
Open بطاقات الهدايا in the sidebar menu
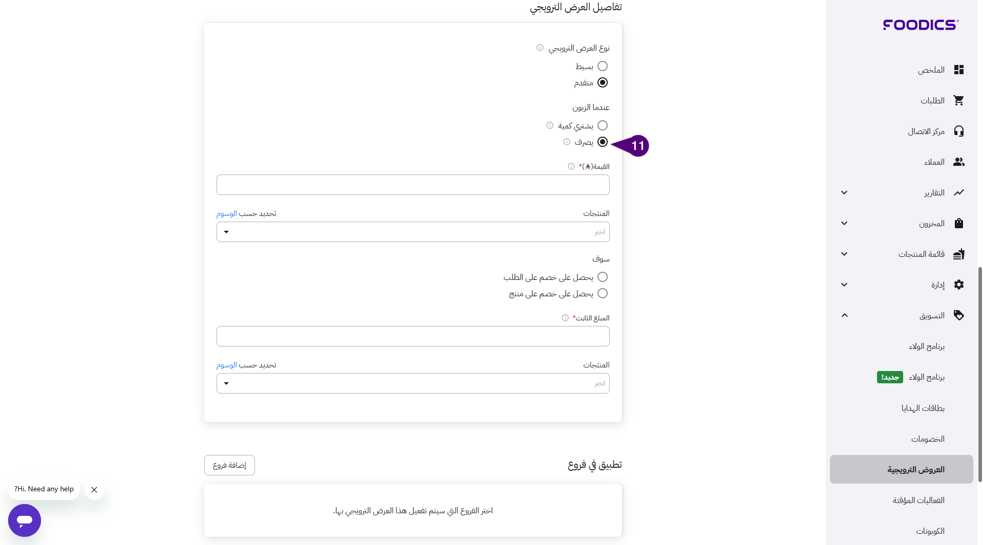[x=923, y=408]
